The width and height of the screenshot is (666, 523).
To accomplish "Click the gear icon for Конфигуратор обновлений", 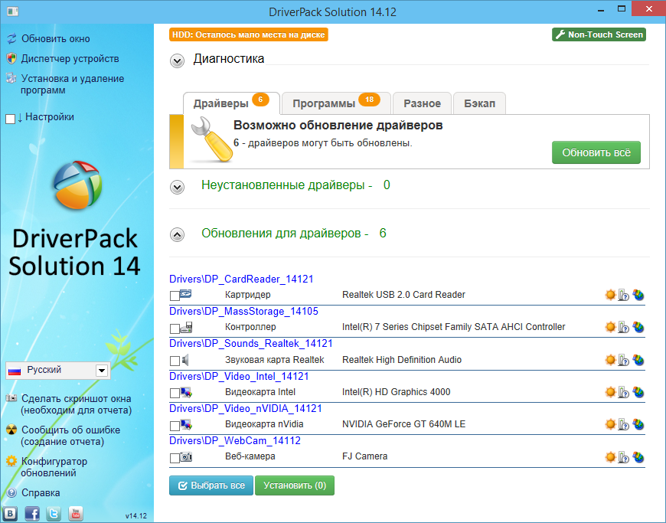I will coord(11,461).
